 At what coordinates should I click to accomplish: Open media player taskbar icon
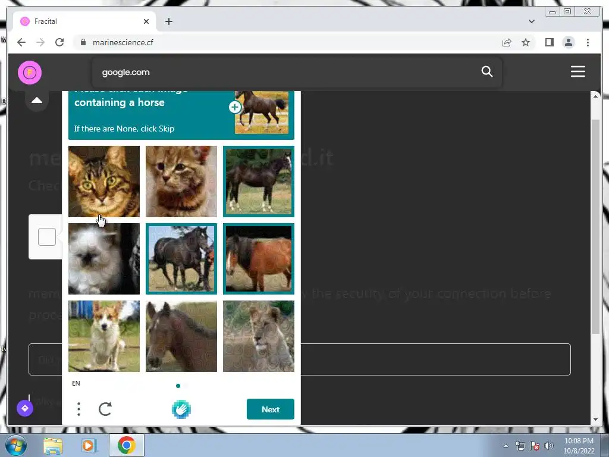[88, 446]
